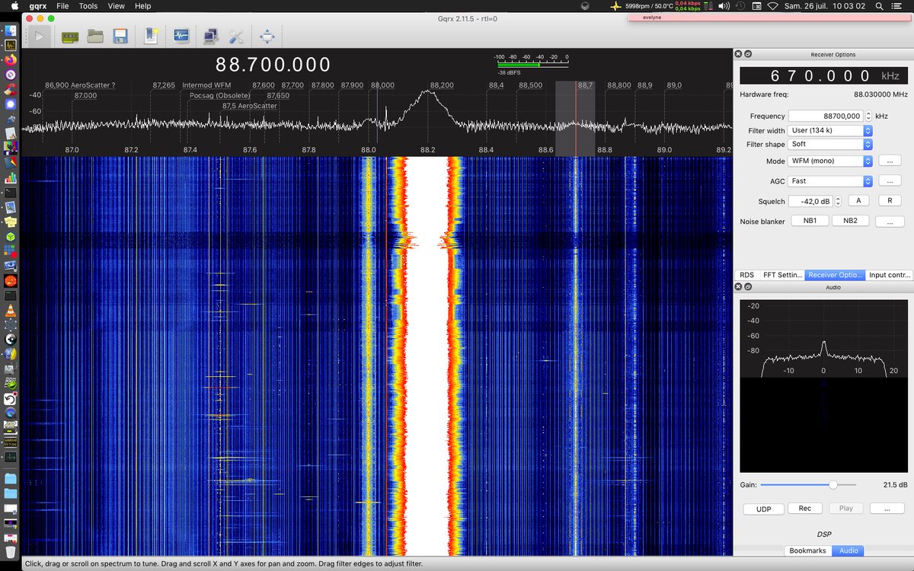Image resolution: width=914 pixels, height=571 pixels.
Task: Open the bookmarks toolbar icon
Action: click(x=151, y=36)
